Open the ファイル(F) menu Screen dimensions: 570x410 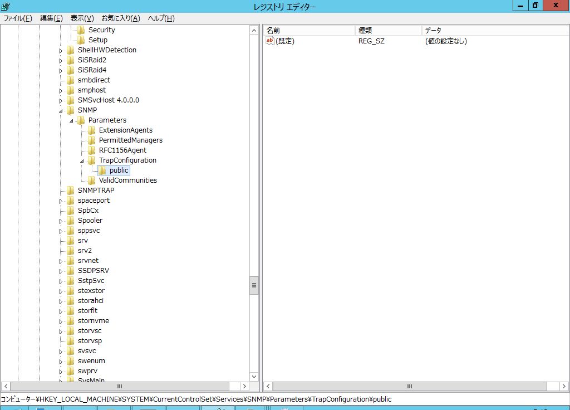[18, 18]
